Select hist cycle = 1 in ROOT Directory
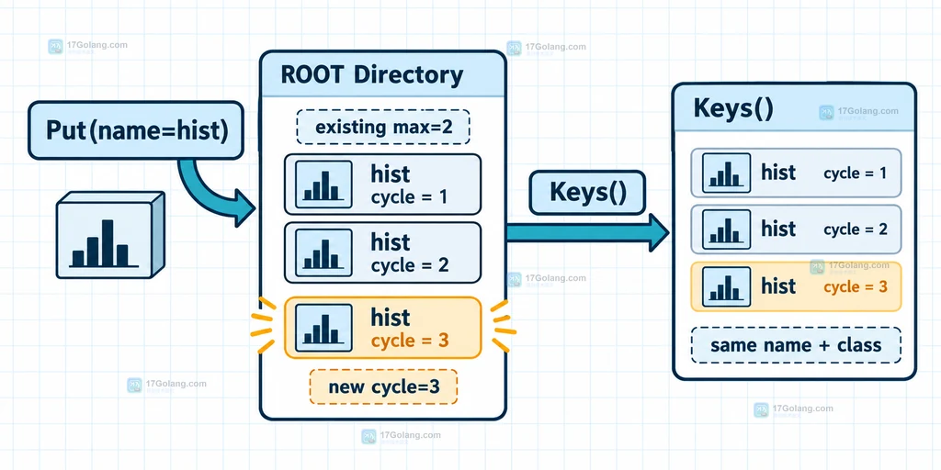Viewport: 941px width, 470px height. [382, 184]
